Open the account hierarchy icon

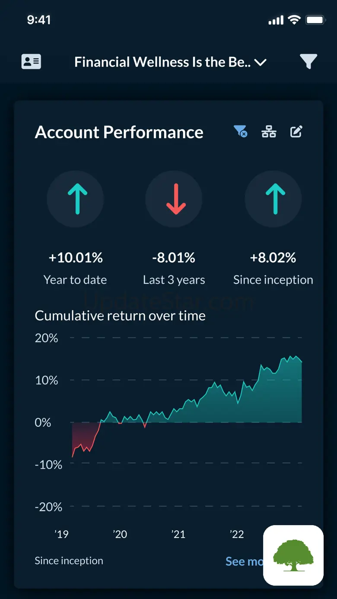269,132
